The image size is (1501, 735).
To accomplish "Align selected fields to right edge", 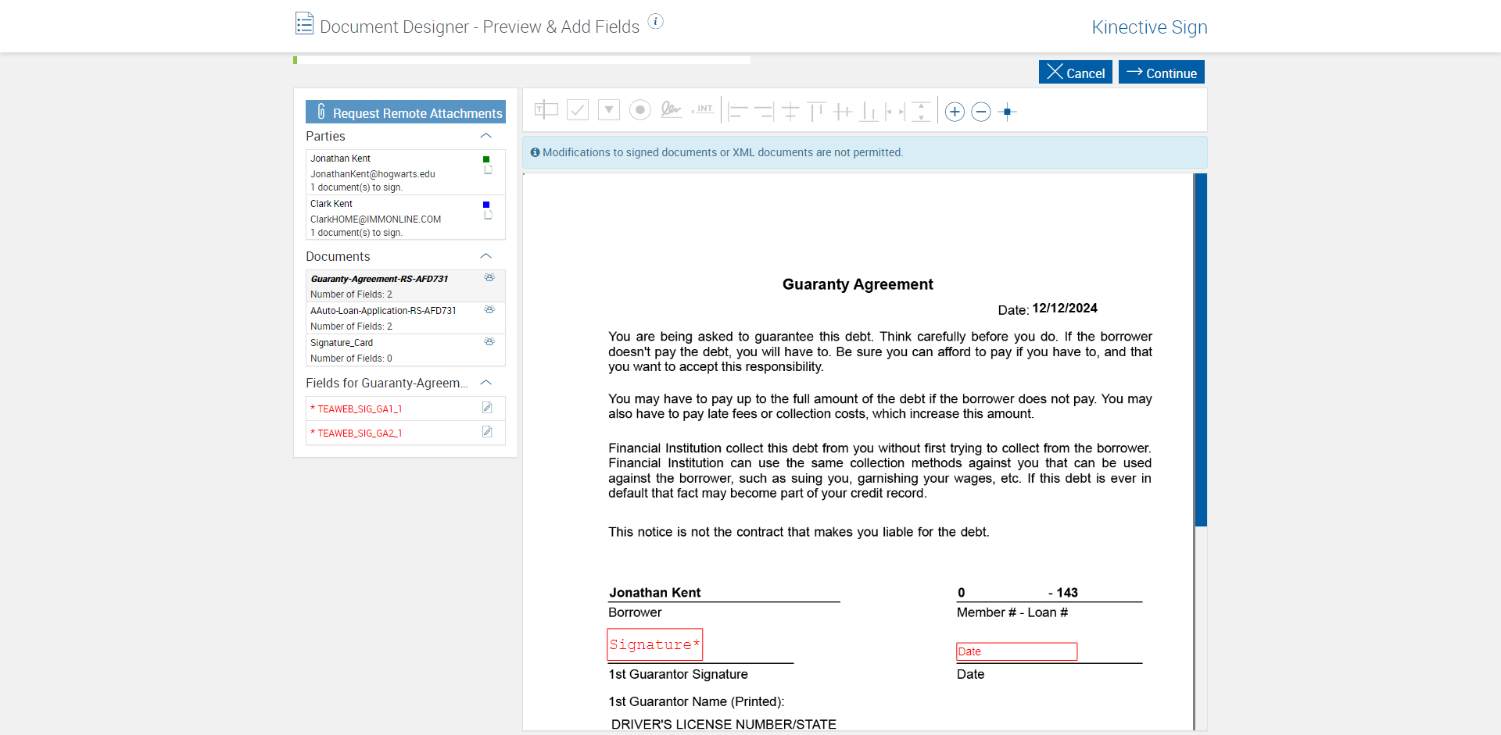I will (764, 112).
